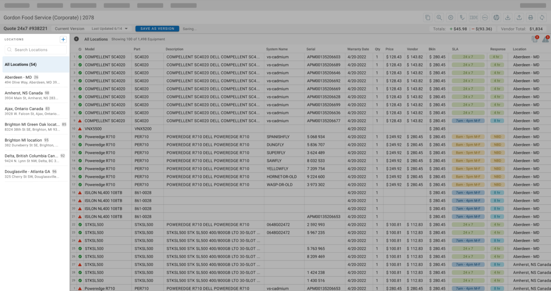Click the Save As Version button
Viewport: 551px width, 291px height.
(x=157, y=29)
